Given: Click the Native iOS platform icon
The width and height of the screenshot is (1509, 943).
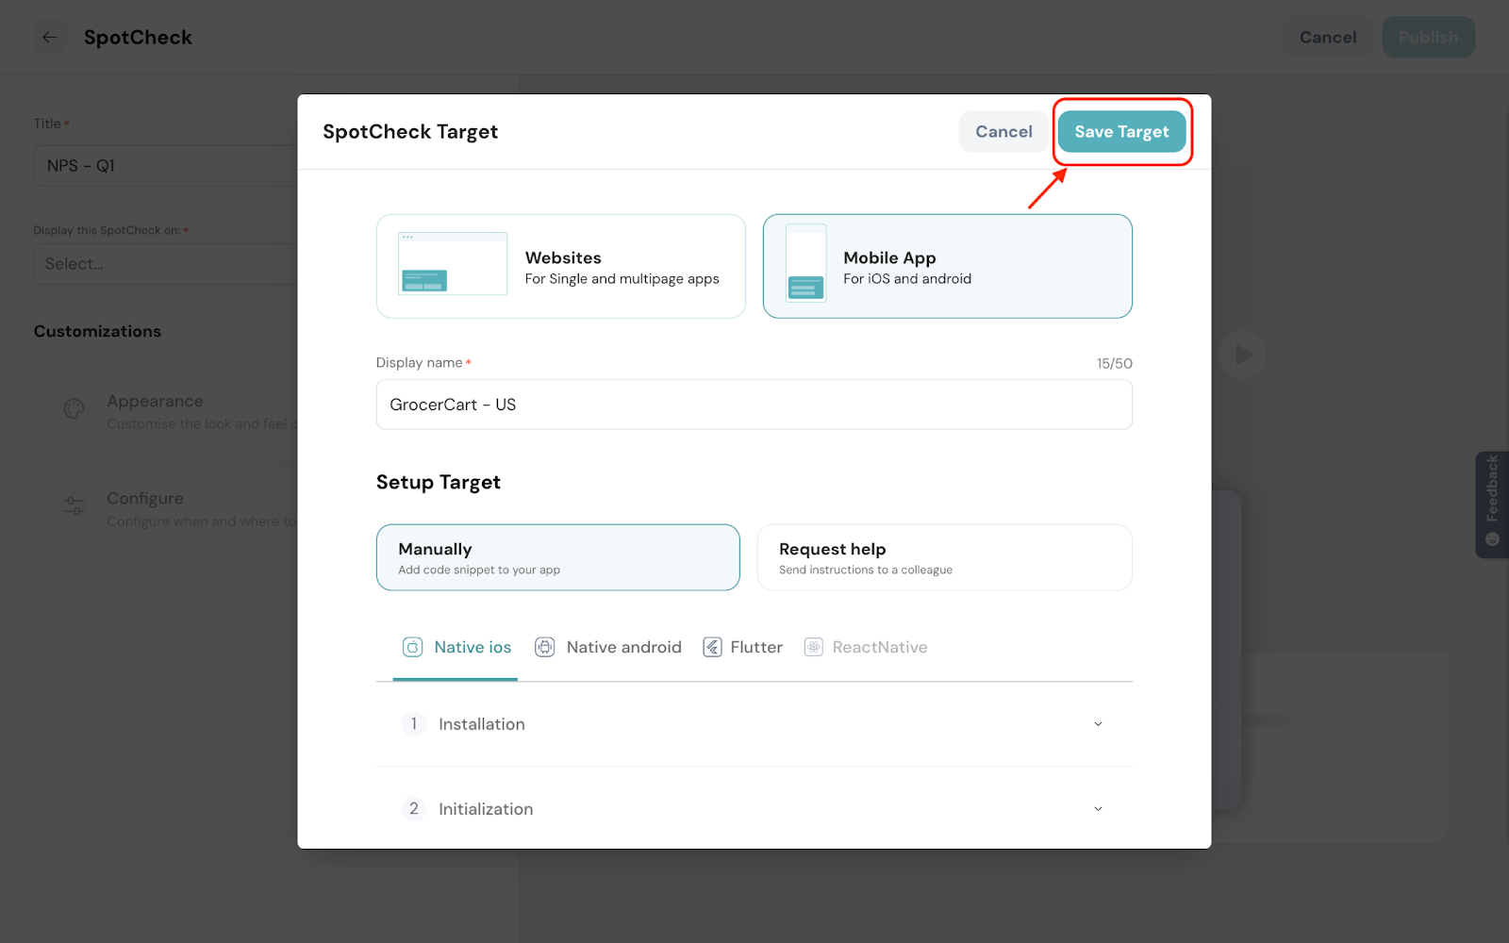Looking at the screenshot, I should point(412,647).
